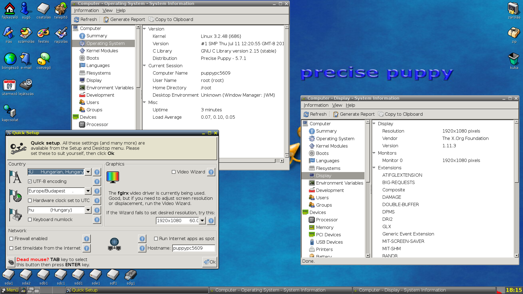Open View menu in Operating System window

coord(107,10)
